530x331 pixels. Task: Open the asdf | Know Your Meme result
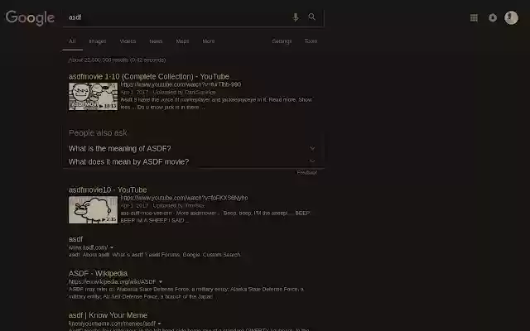pos(108,315)
